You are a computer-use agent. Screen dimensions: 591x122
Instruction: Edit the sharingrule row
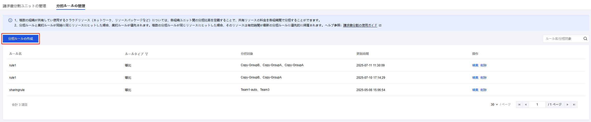click(x=475, y=90)
